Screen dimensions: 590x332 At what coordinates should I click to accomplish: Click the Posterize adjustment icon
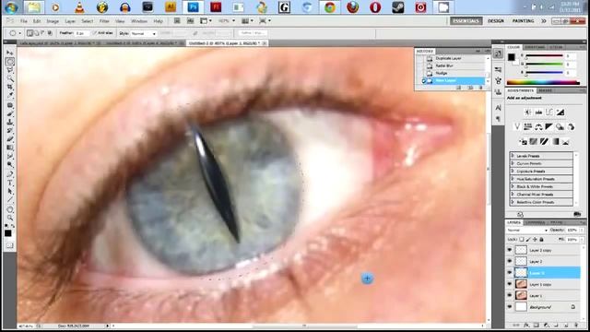pos(533,141)
